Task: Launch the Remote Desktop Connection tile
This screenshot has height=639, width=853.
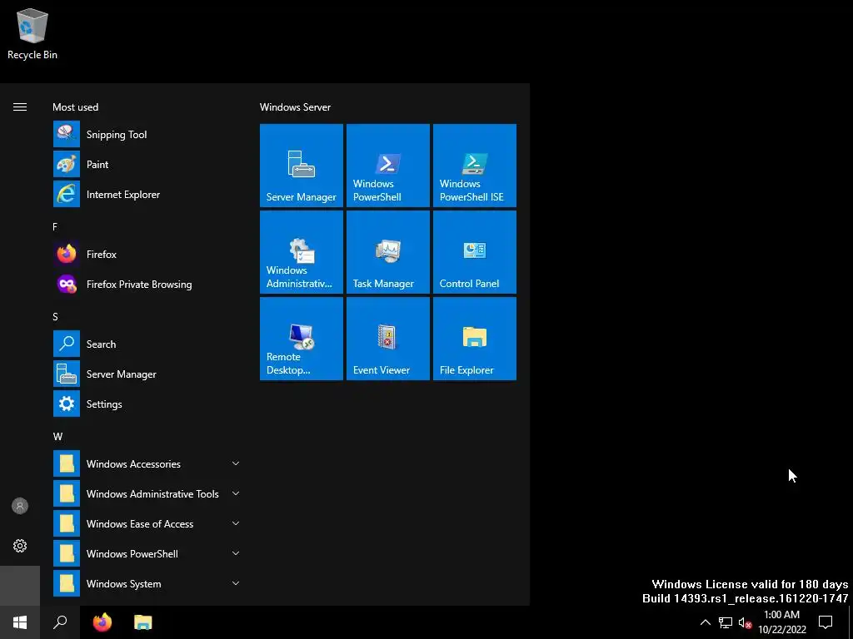Action: click(302, 339)
